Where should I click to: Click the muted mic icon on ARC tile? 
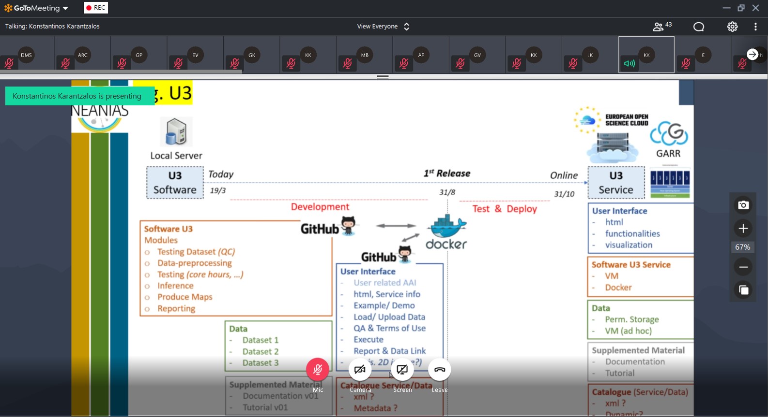(x=65, y=63)
